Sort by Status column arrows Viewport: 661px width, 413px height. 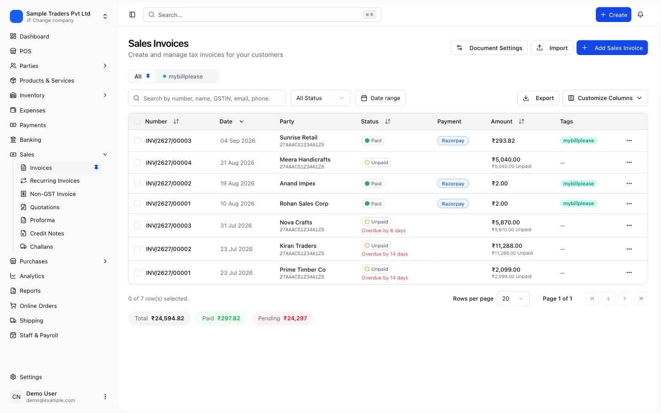(x=388, y=122)
